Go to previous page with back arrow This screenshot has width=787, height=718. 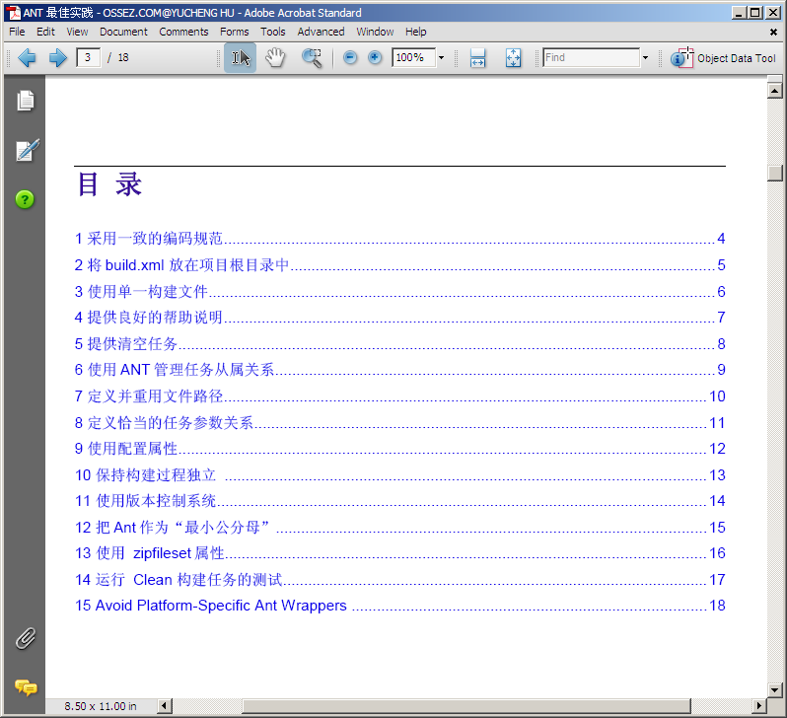[27, 58]
